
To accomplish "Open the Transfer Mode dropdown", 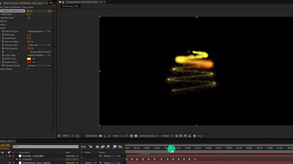I will point(38,66).
